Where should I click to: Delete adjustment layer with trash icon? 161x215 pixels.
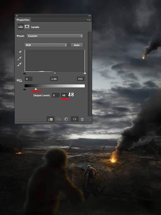click(x=82, y=119)
